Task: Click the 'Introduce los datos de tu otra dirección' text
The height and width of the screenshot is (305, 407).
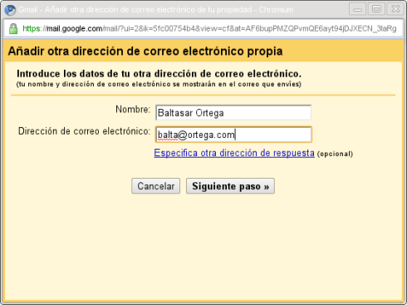Action: pyautogui.click(x=159, y=74)
